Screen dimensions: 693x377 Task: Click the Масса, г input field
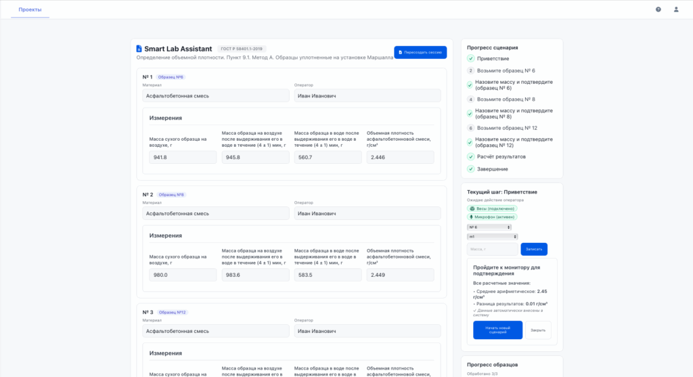point(492,249)
